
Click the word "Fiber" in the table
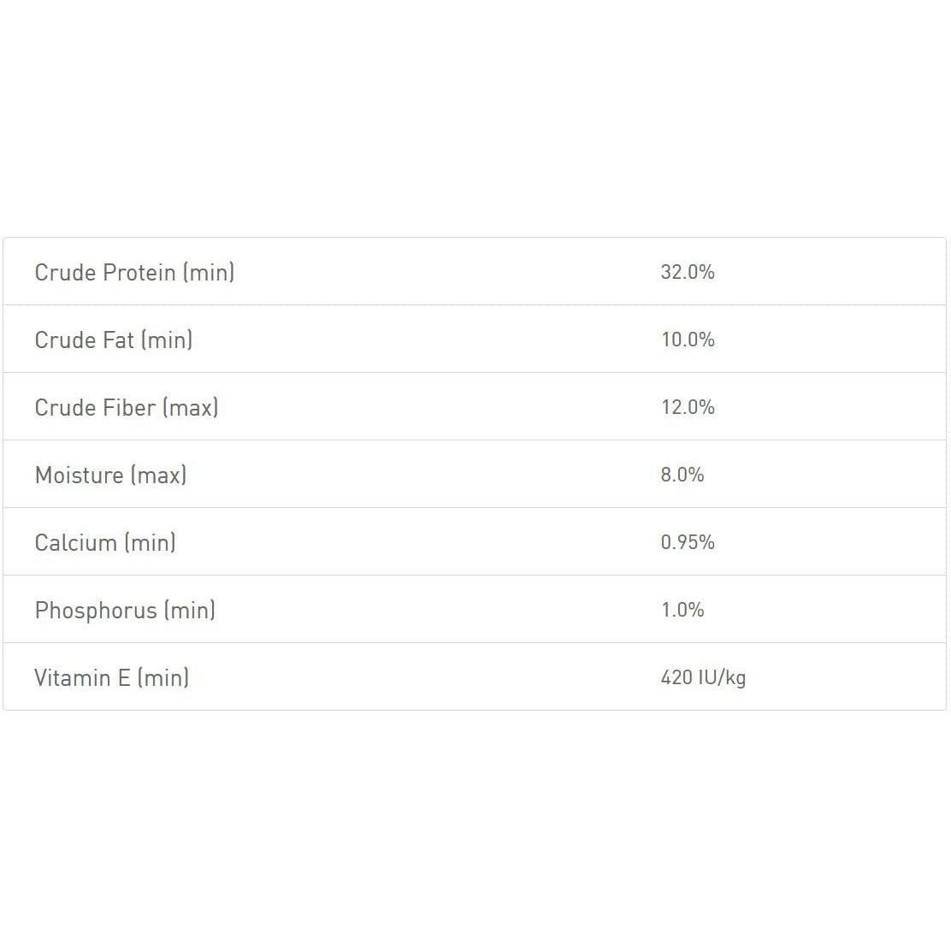(129, 407)
